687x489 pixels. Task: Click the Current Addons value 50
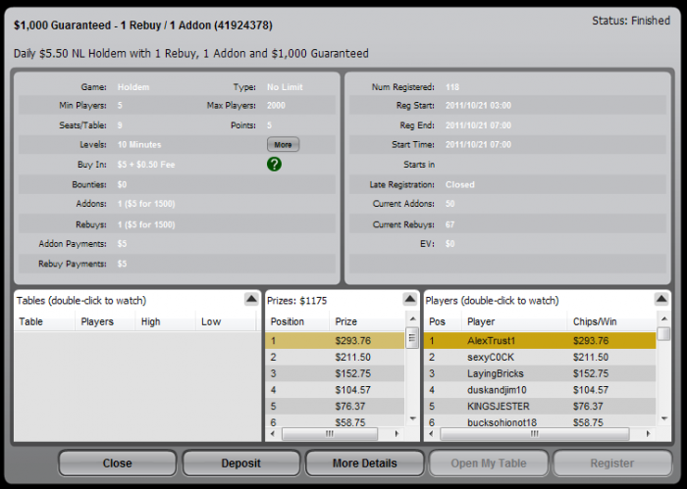point(449,204)
